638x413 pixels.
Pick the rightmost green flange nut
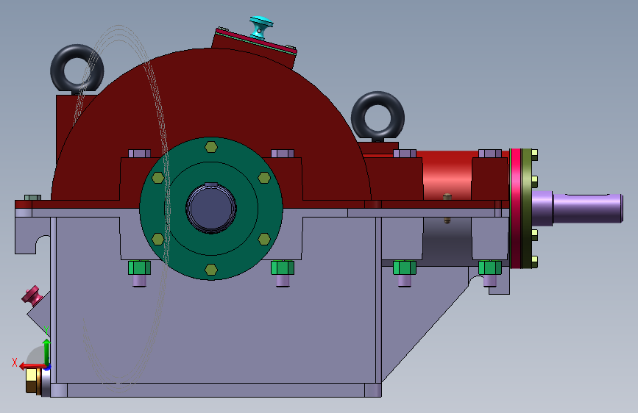coord(490,268)
